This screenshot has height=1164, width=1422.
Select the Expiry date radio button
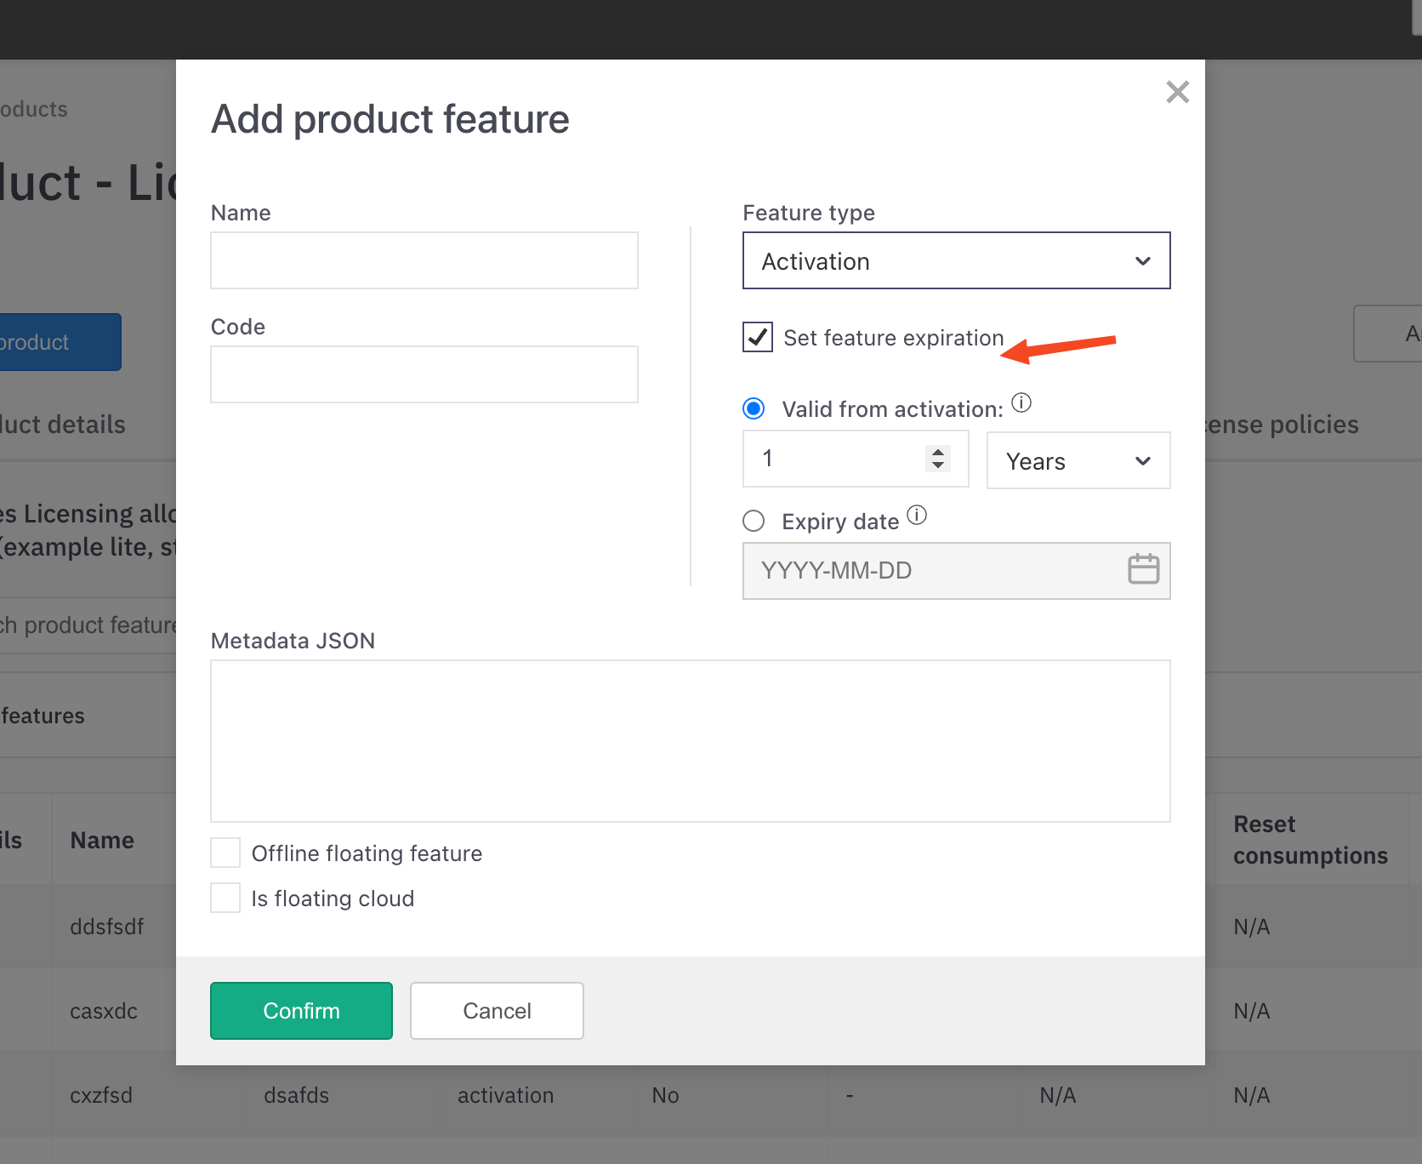pyautogui.click(x=754, y=521)
